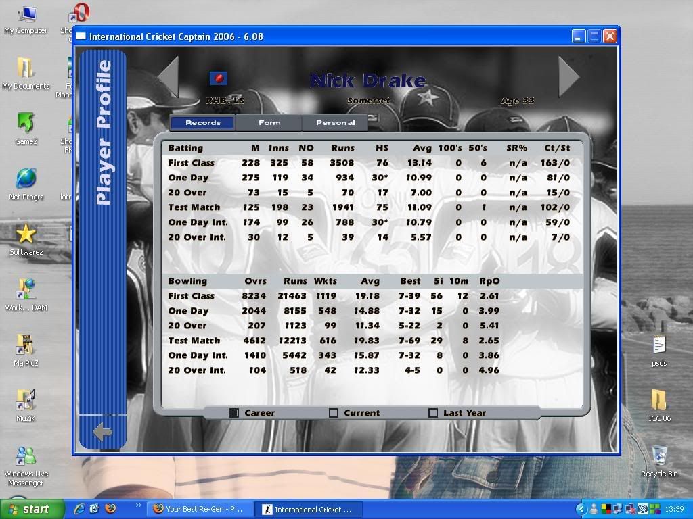Click the One Day bowling average 14.88
Screen dimensions: 693x519
366,311
